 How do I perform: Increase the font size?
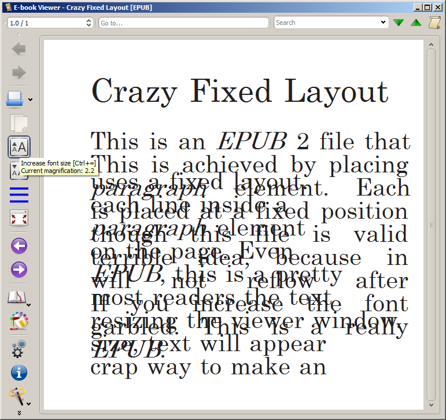pos(19,147)
